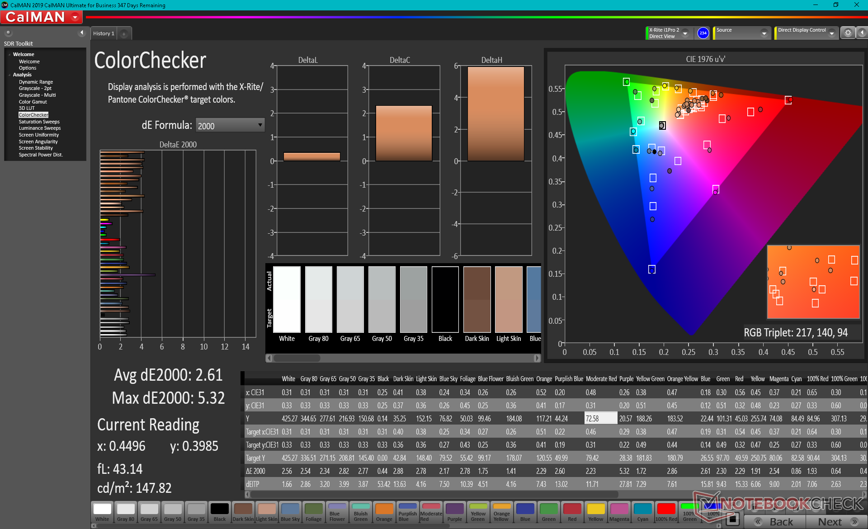Click the Next button
This screenshot has height=529, width=868.
[x=835, y=521]
